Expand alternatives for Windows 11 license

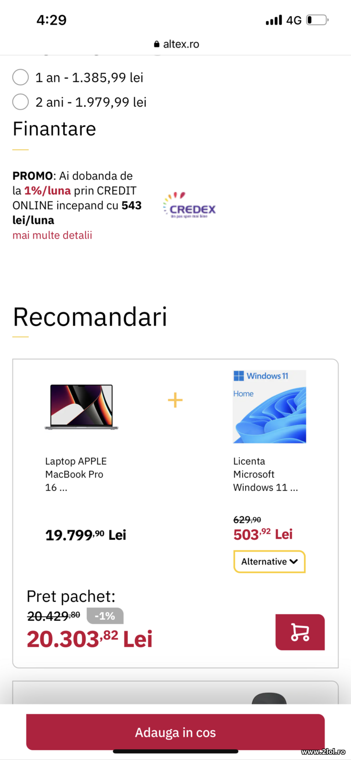click(x=269, y=561)
